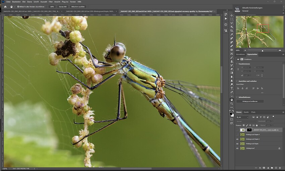Click Hintergrund entfernen quick action
Viewport: 285px width, 171px height.
coord(250,101)
